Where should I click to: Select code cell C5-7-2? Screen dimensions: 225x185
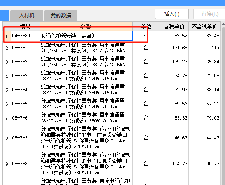coord(26,62)
